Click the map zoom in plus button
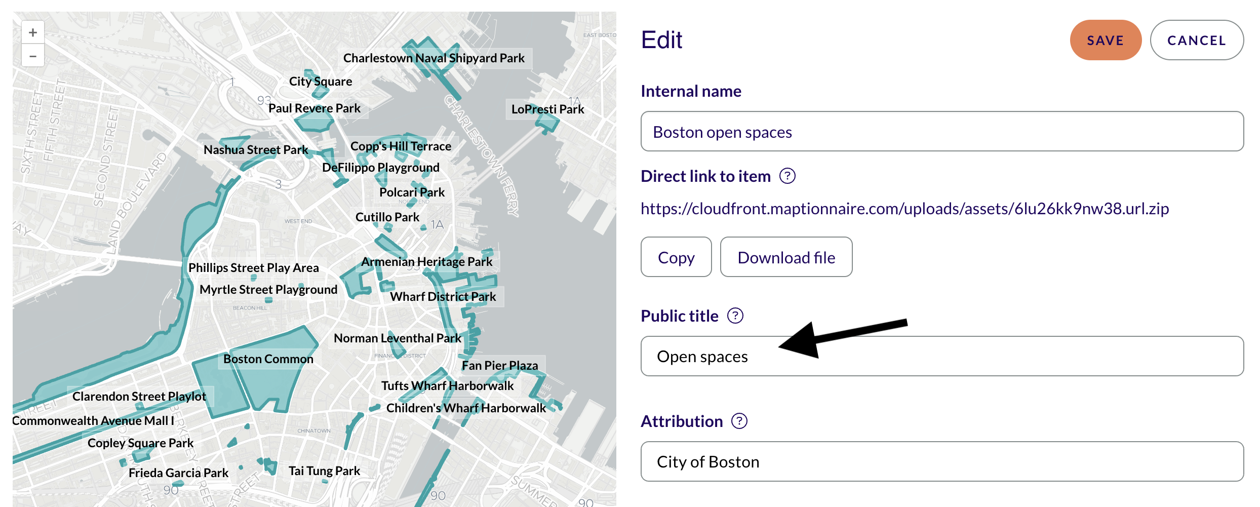The width and height of the screenshot is (1260, 507). (x=33, y=33)
